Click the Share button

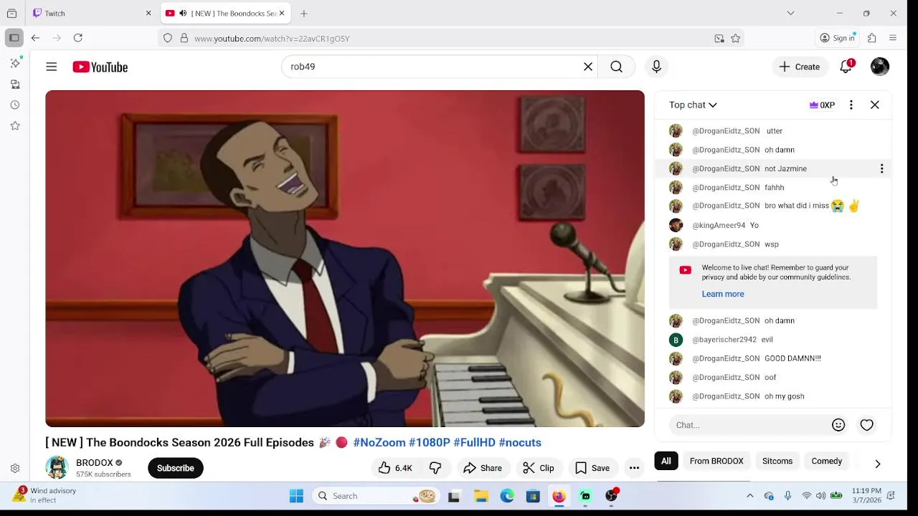click(483, 468)
